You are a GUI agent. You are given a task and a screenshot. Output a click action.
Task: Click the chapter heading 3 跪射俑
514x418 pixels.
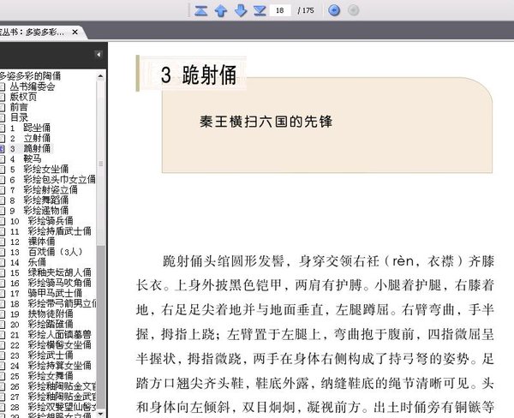pos(199,75)
